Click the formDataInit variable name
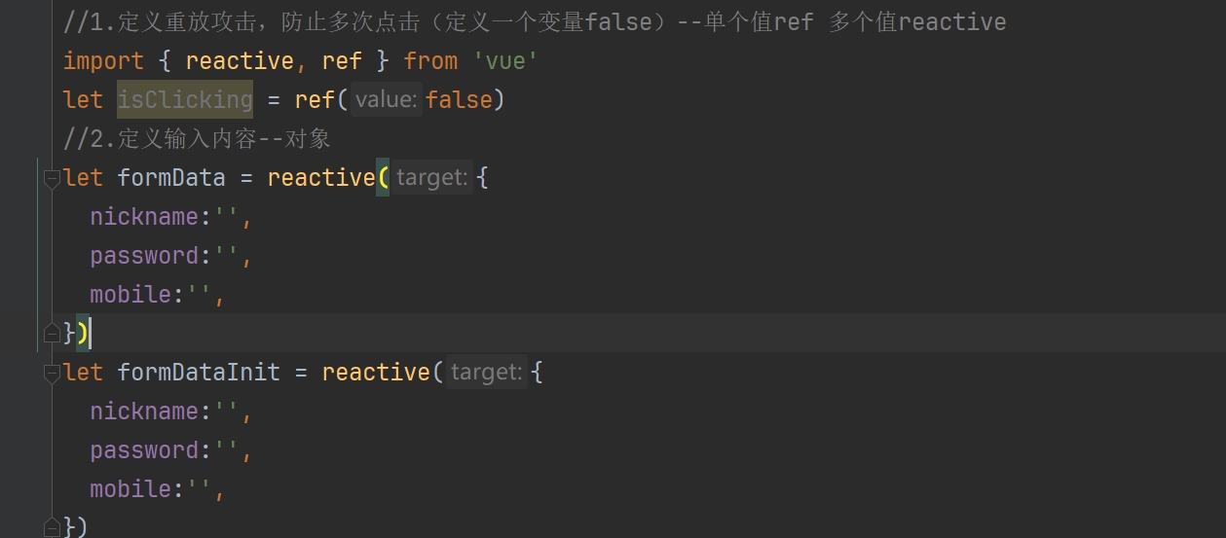 (199, 372)
